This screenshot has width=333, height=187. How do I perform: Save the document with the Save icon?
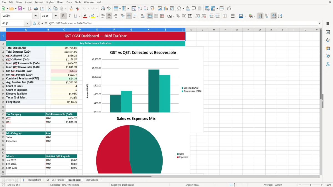point(20,9)
